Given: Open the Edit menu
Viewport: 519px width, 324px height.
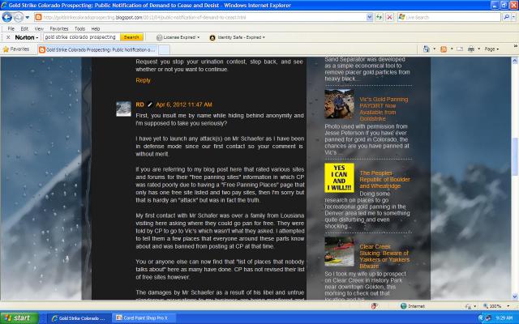Looking at the screenshot, I should click(24, 29).
